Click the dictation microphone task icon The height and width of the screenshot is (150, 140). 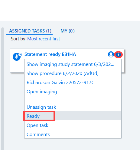click(x=17, y=56)
